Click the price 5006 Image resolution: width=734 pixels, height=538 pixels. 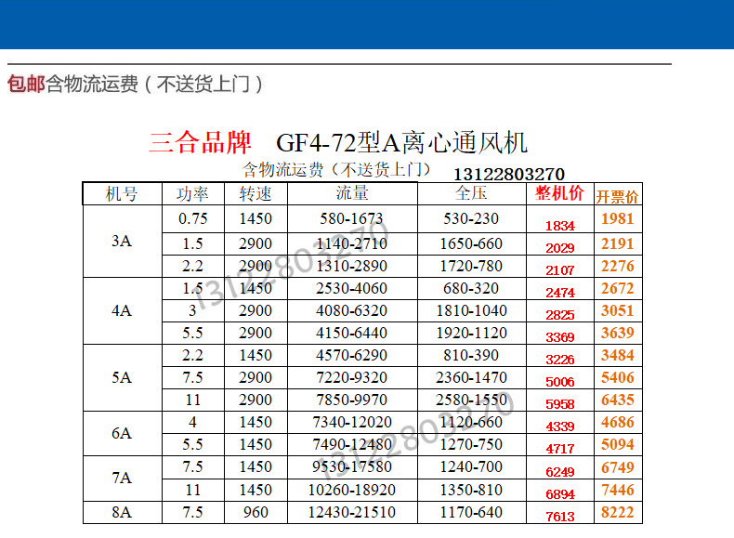pos(560,382)
